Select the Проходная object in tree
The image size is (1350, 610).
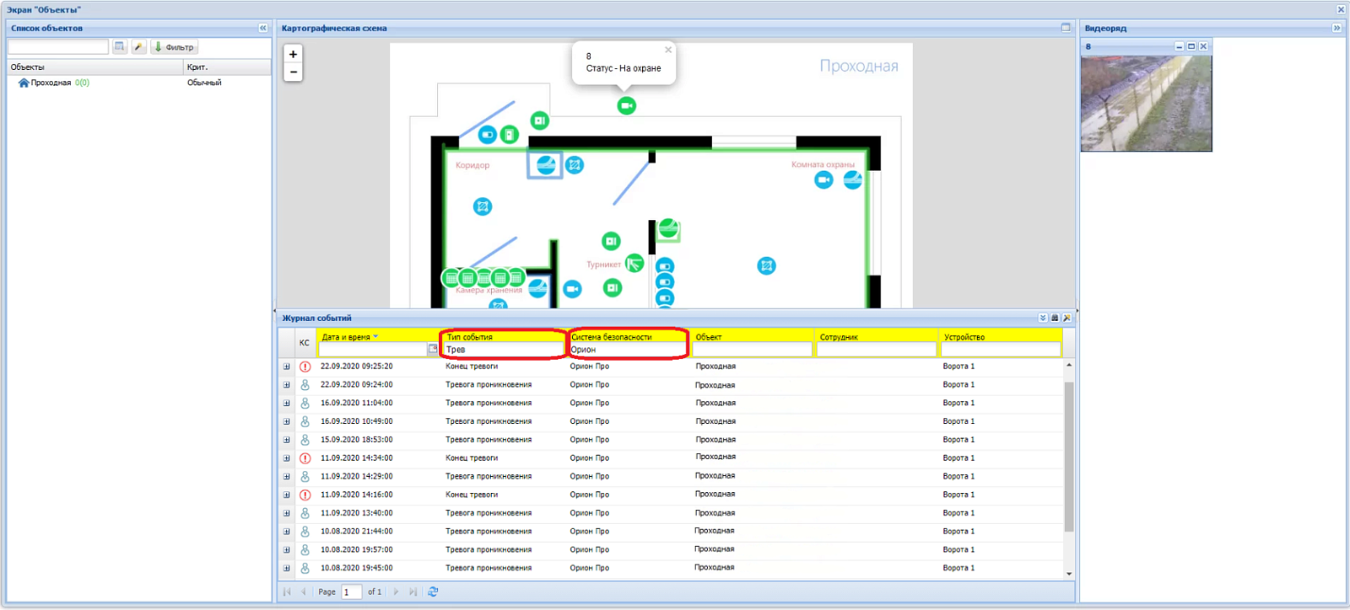[x=51, y=83]
